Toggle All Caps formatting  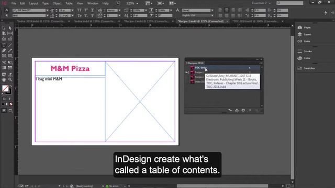point(79,10)
